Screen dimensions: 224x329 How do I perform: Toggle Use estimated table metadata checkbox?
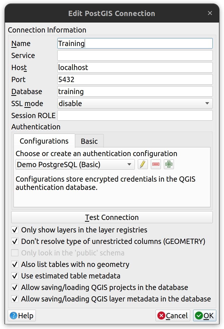coord(15,276)
